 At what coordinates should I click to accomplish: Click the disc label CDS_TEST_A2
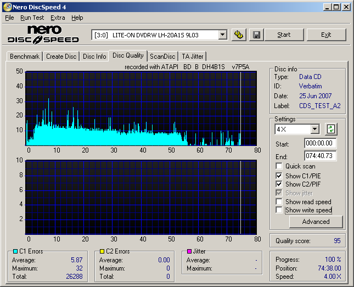click(320, 106)
